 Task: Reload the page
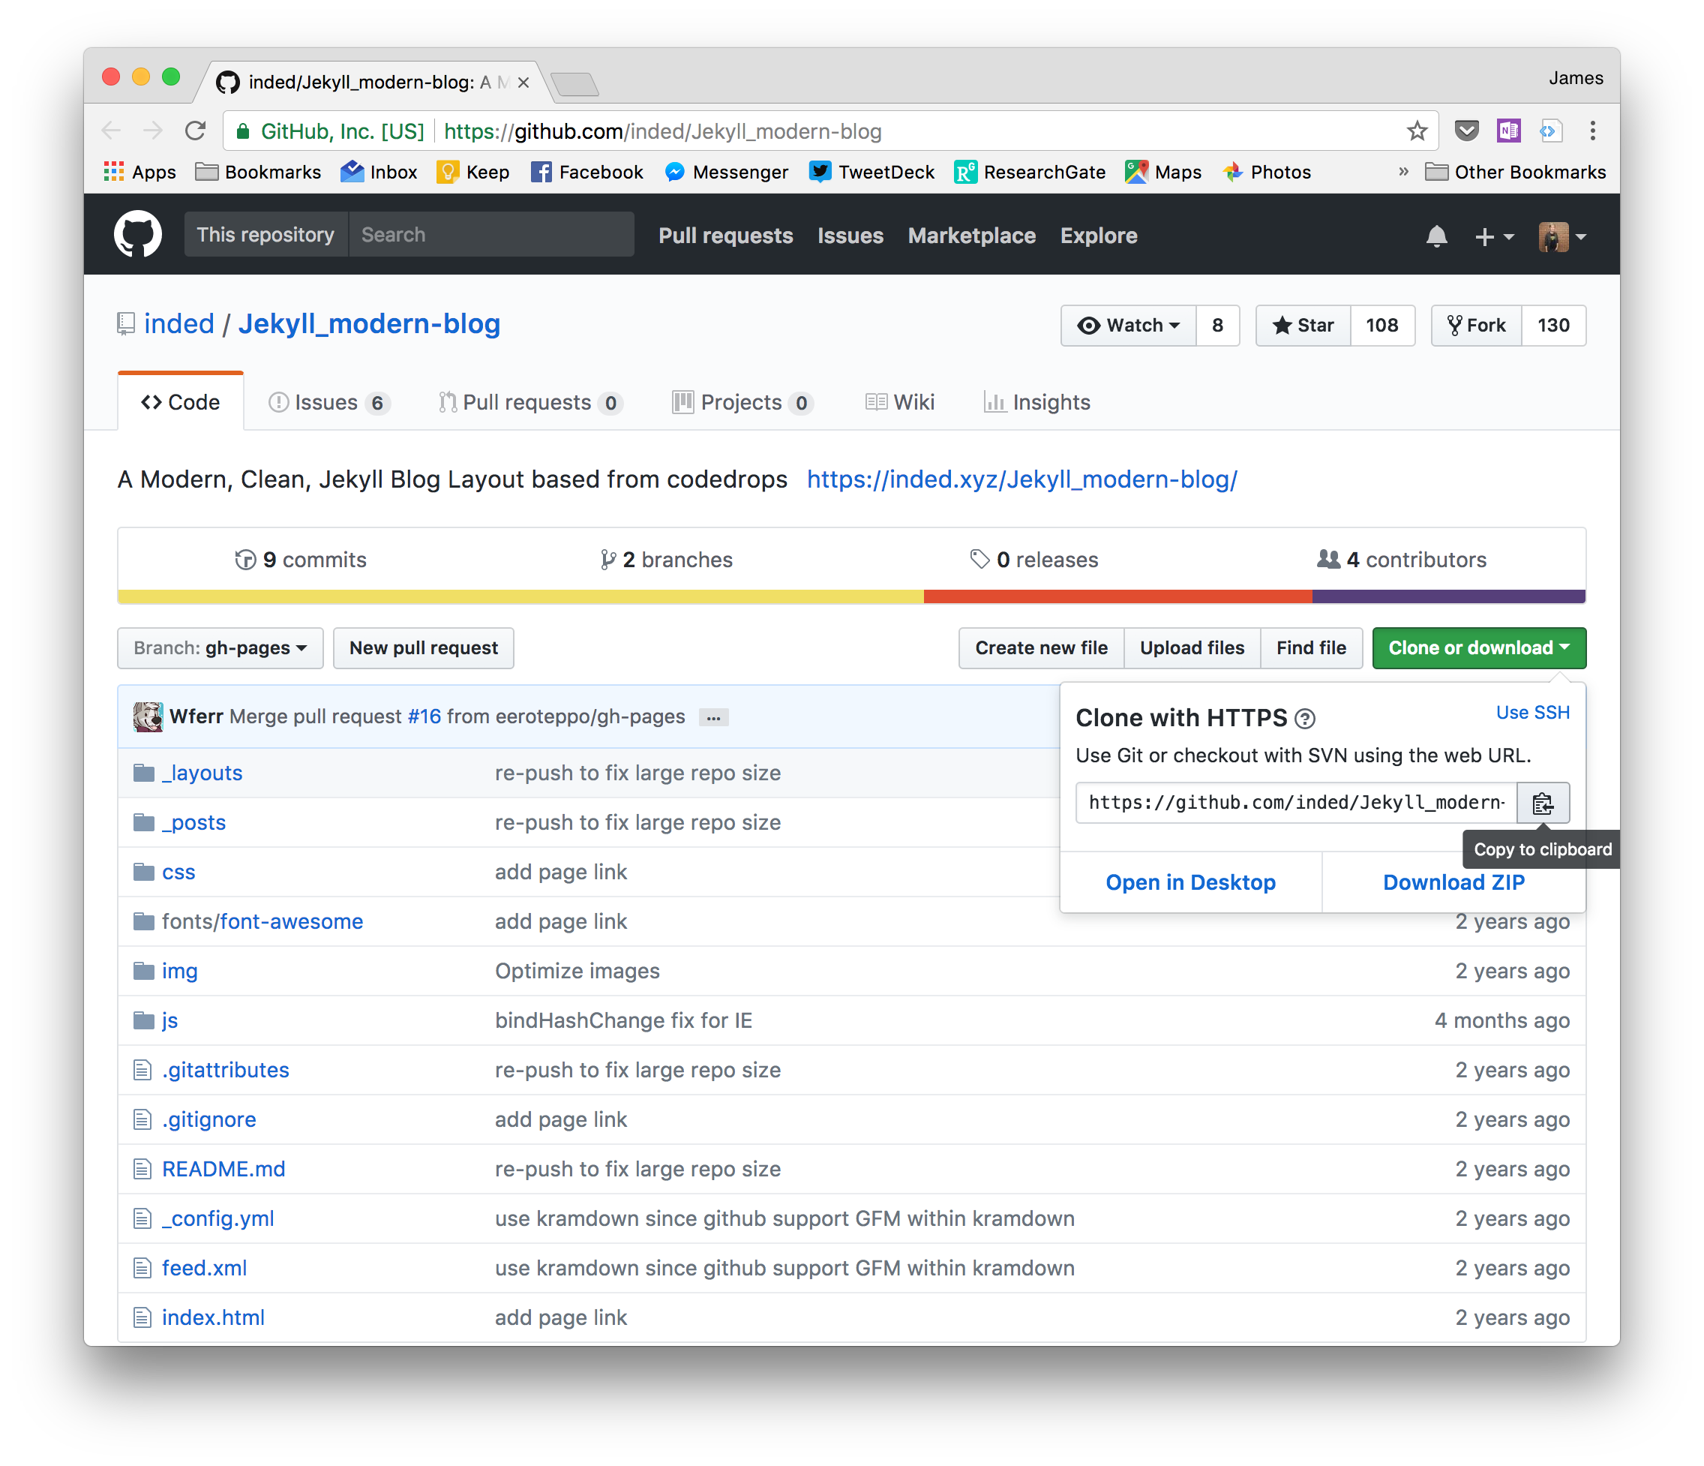(x=195, y=131)
